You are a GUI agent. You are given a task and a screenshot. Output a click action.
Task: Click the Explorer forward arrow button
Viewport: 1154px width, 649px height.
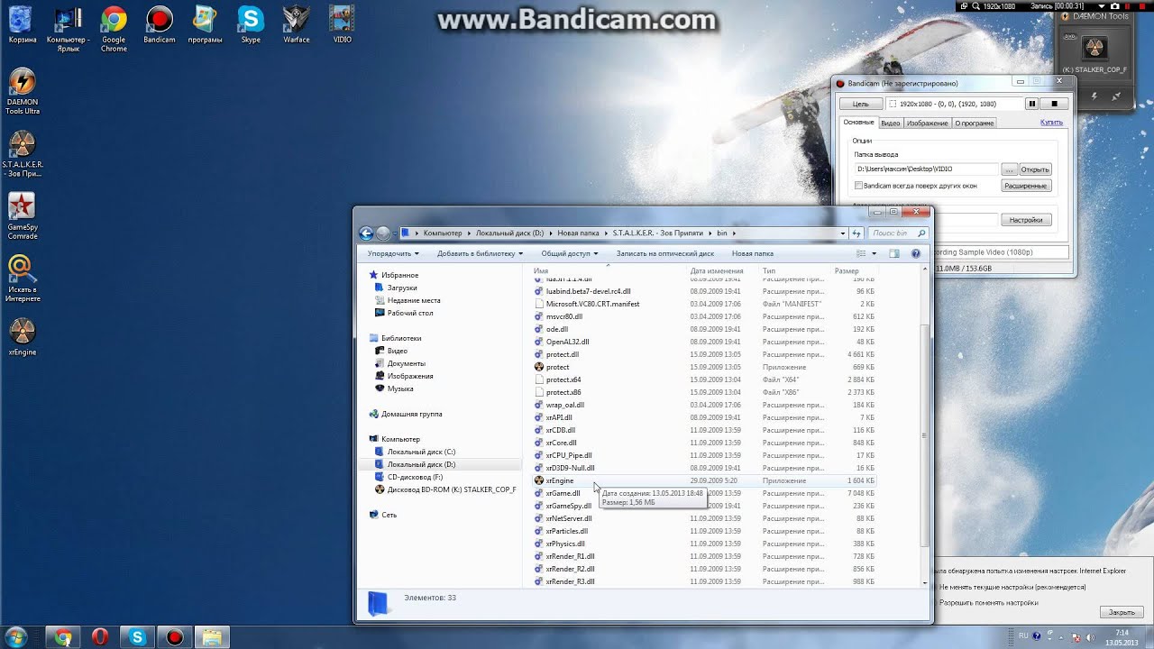click(x=383, y=233)
